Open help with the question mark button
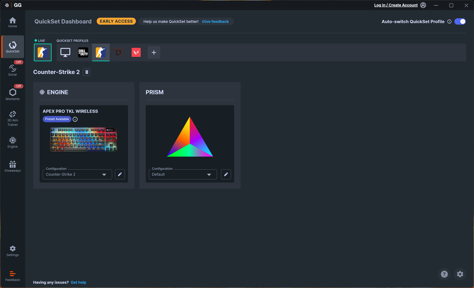Screen dimensions: 474x288 tap(444, 274)
